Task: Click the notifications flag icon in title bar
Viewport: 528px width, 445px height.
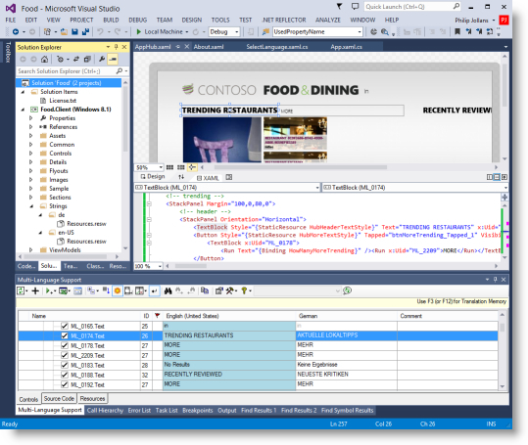Action: click(x=339, y=7)
